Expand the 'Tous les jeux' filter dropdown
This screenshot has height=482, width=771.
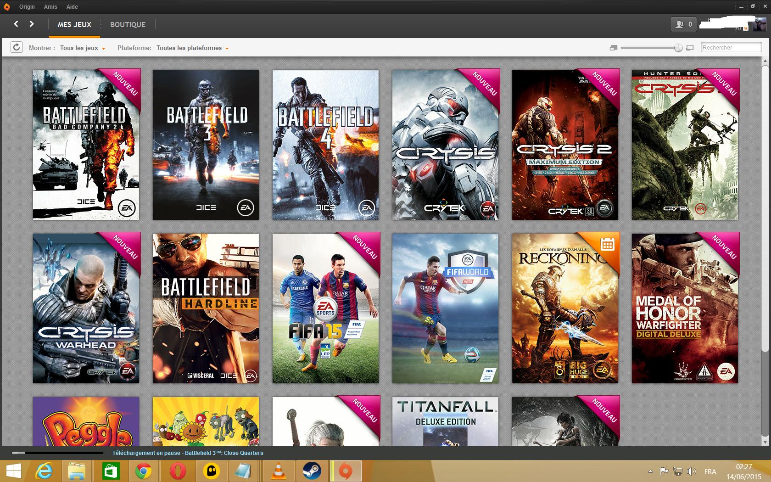pos(83,48)
